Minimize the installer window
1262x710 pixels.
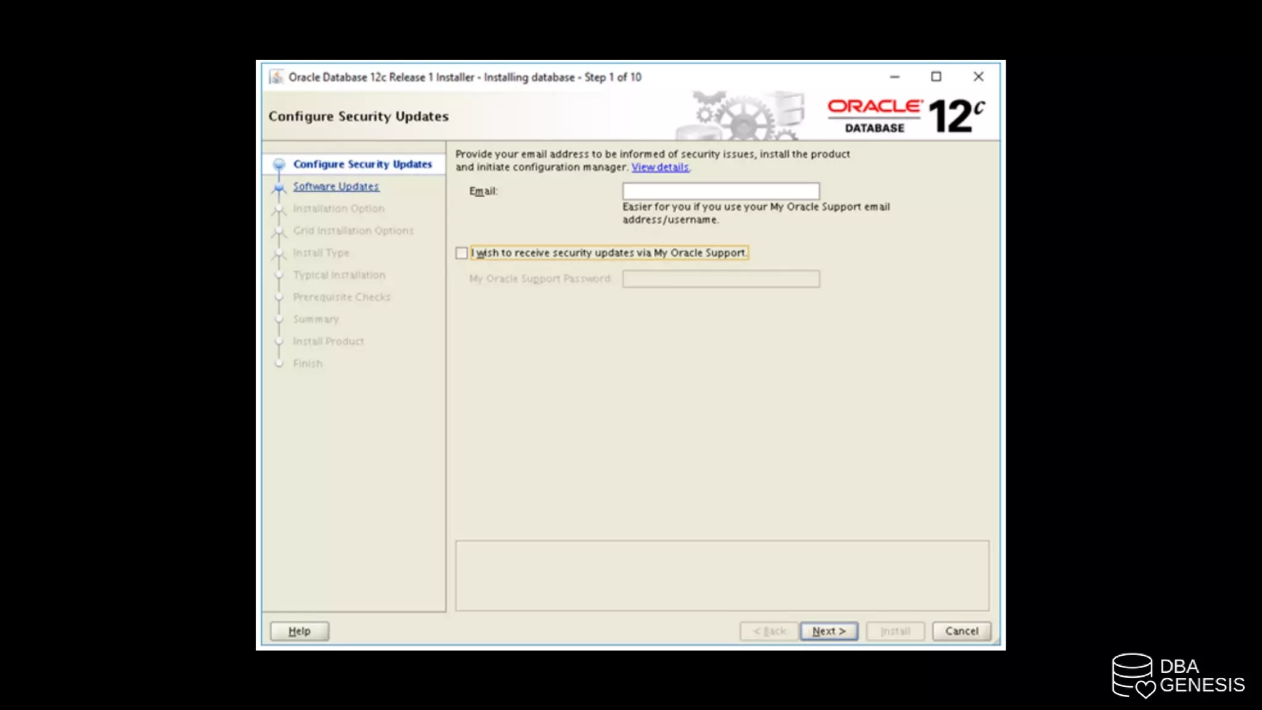point(895,77)
